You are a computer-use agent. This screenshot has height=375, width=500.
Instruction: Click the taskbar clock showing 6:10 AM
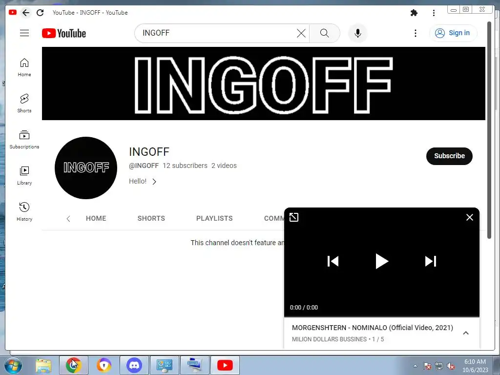(475, 366)
